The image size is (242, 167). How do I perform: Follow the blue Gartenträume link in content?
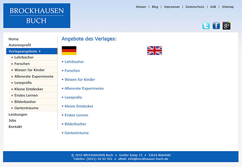click(77, 133)
